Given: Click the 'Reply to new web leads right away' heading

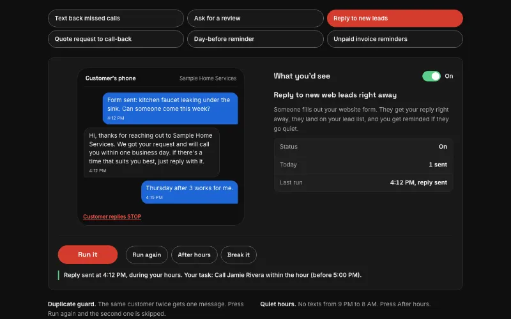Looking at the screenshot, I should 335,95.
